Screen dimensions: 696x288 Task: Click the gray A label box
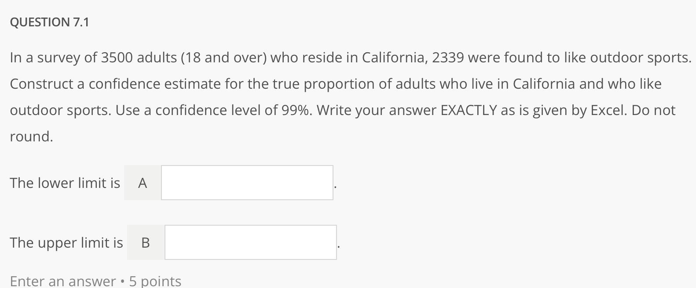point(142,183)
